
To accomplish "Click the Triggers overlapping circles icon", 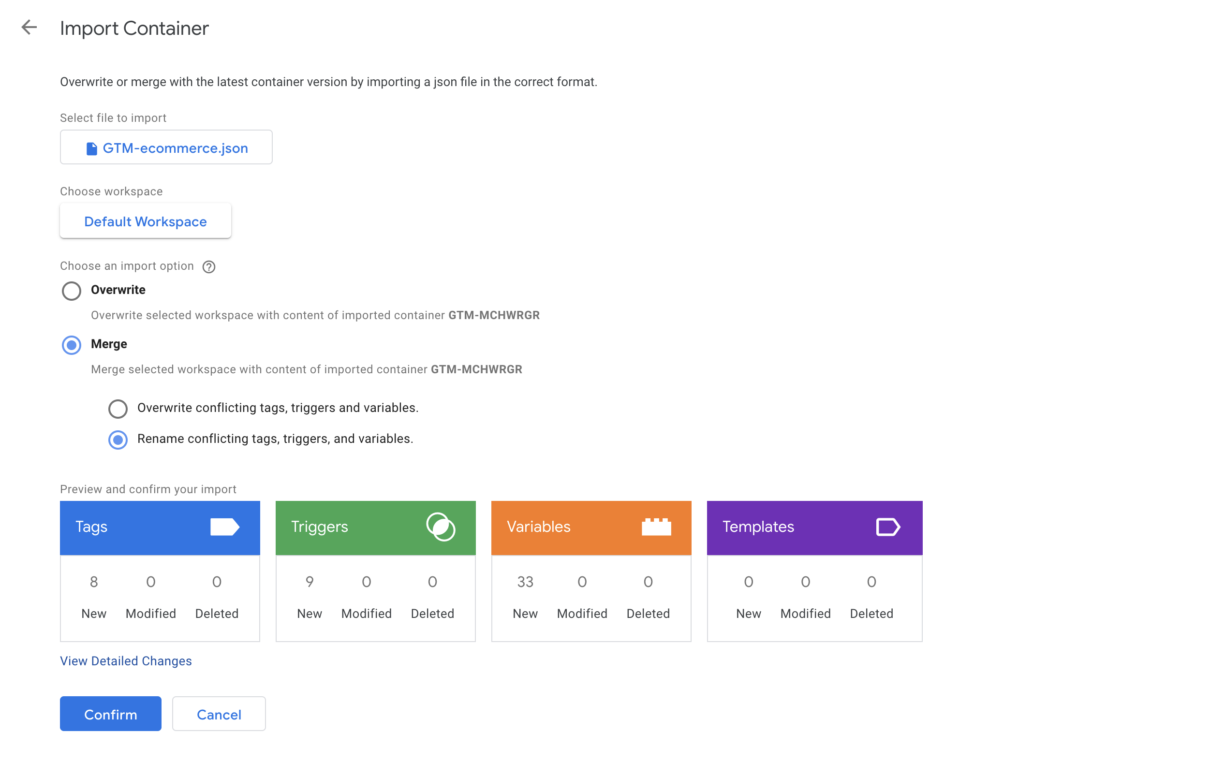I will (440, 527).
